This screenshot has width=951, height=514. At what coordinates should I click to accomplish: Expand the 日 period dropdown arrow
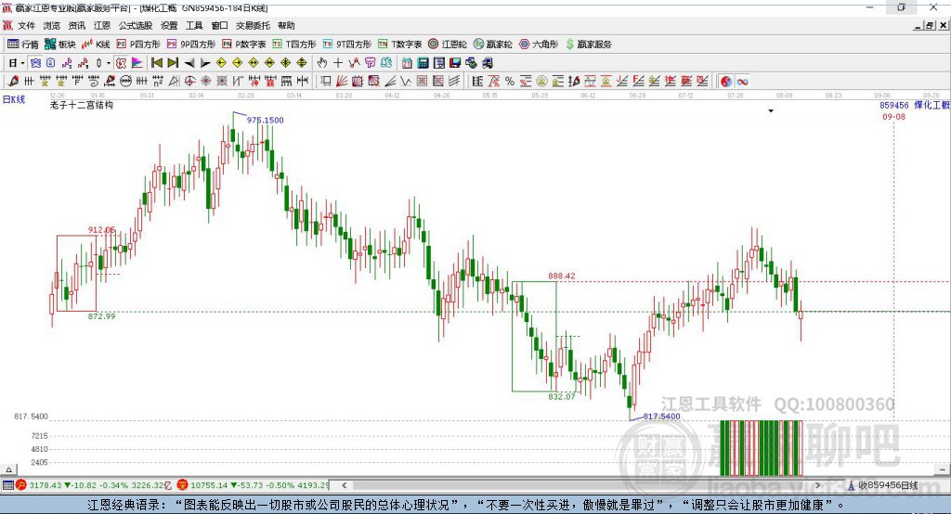pyautogui.click(x=22, y=63)
